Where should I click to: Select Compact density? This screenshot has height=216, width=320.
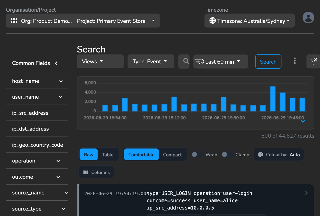(172, 155)
